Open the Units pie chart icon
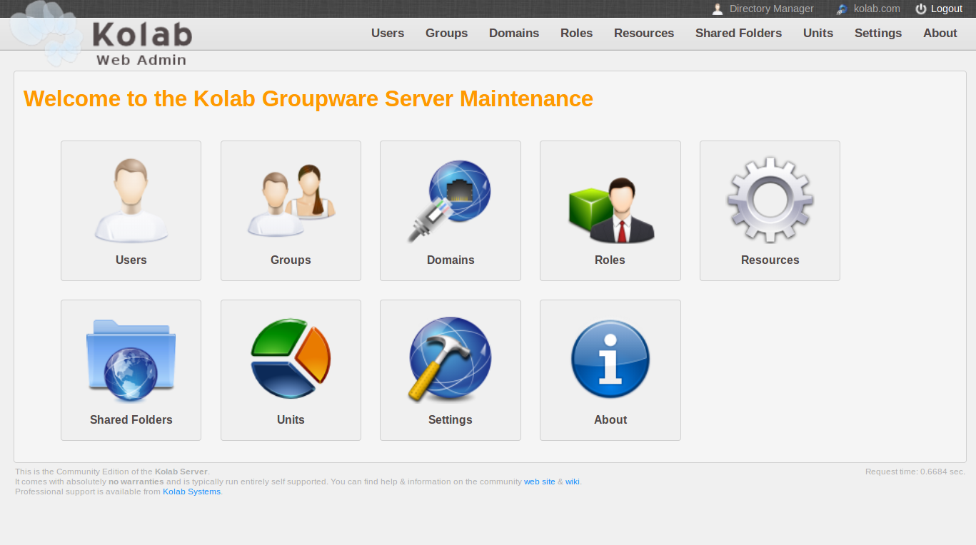This screenshot has width=976, height=545. point(291,358)
